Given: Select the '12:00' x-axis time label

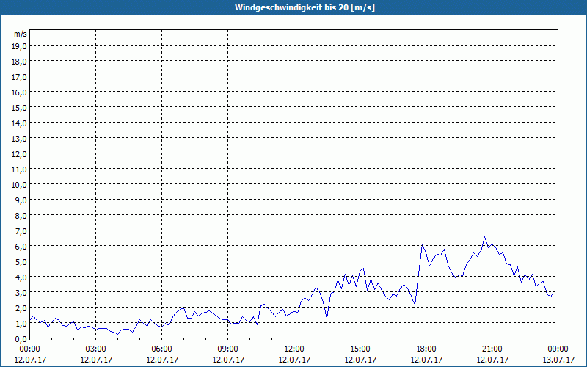Looking at the screenshot, I should tap(294, 349).
